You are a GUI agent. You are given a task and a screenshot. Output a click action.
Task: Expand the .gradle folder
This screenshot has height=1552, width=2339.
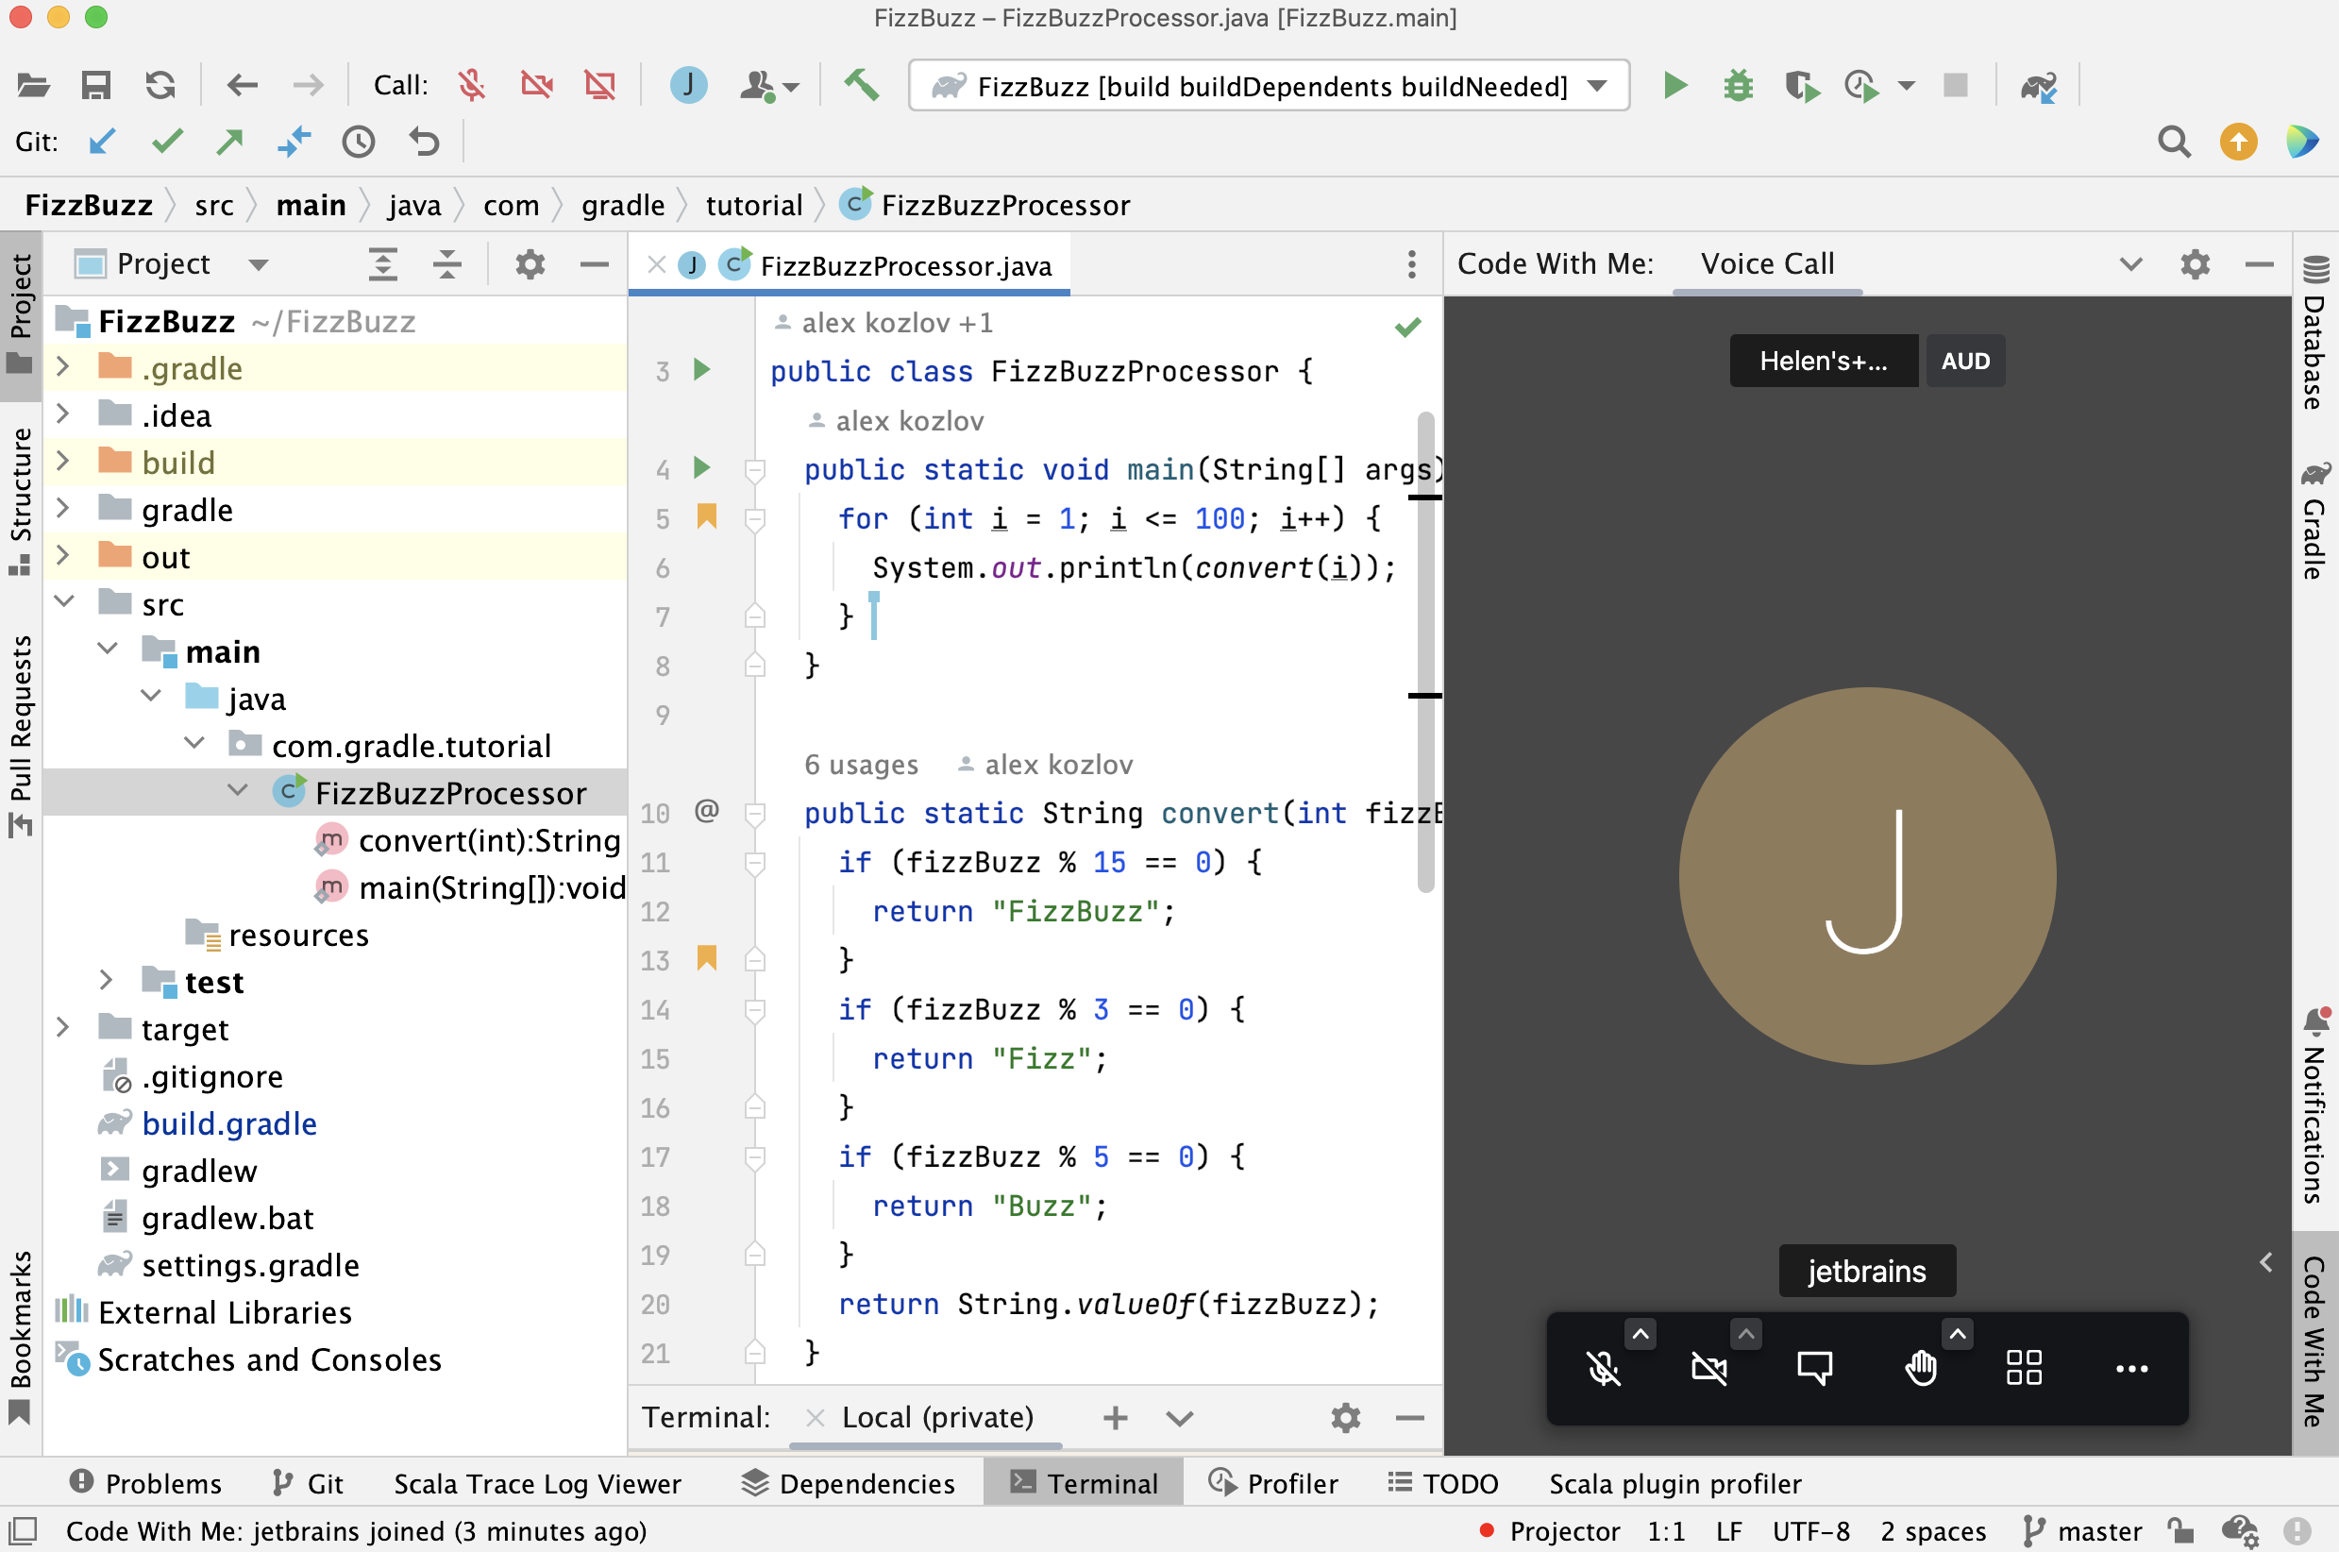[63, 367]
